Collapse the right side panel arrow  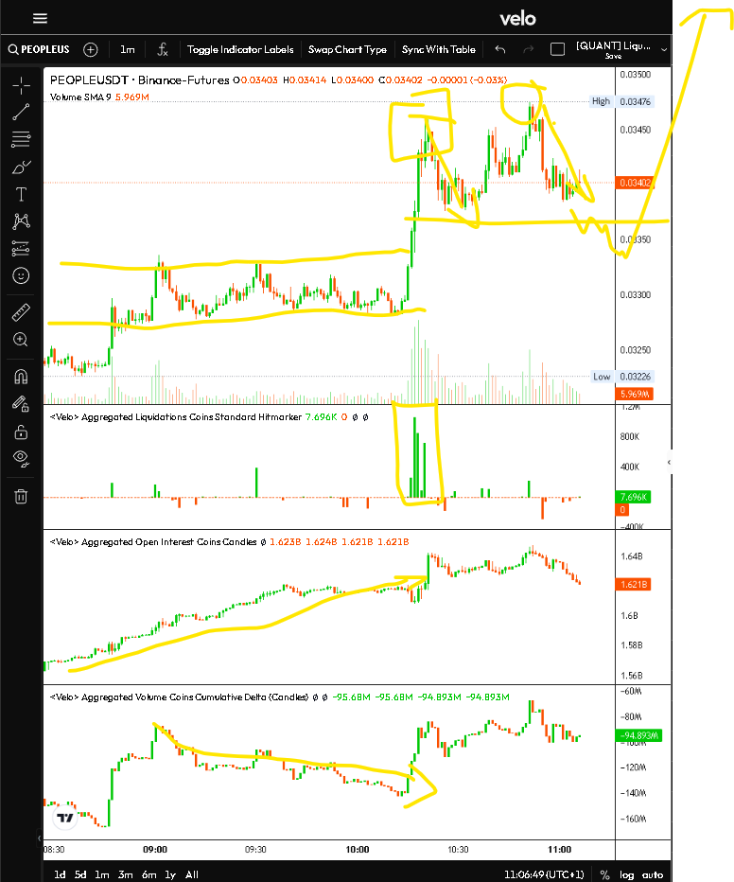click(x=669, y=463)
